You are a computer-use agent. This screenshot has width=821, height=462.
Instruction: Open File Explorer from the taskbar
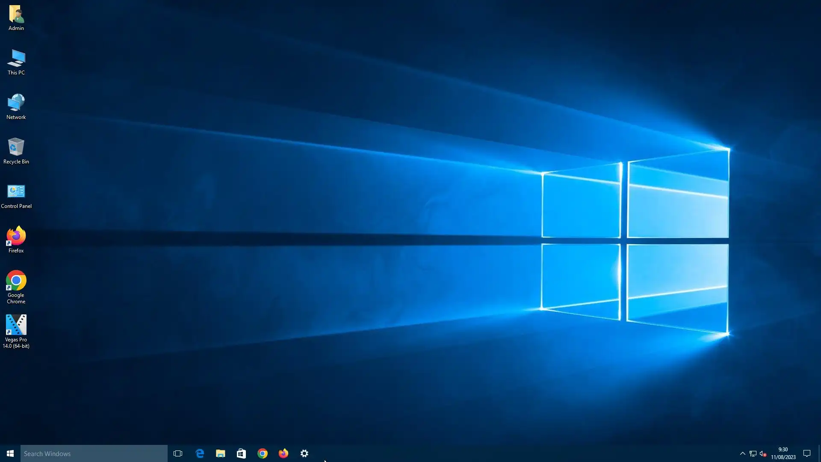[221, 453]
